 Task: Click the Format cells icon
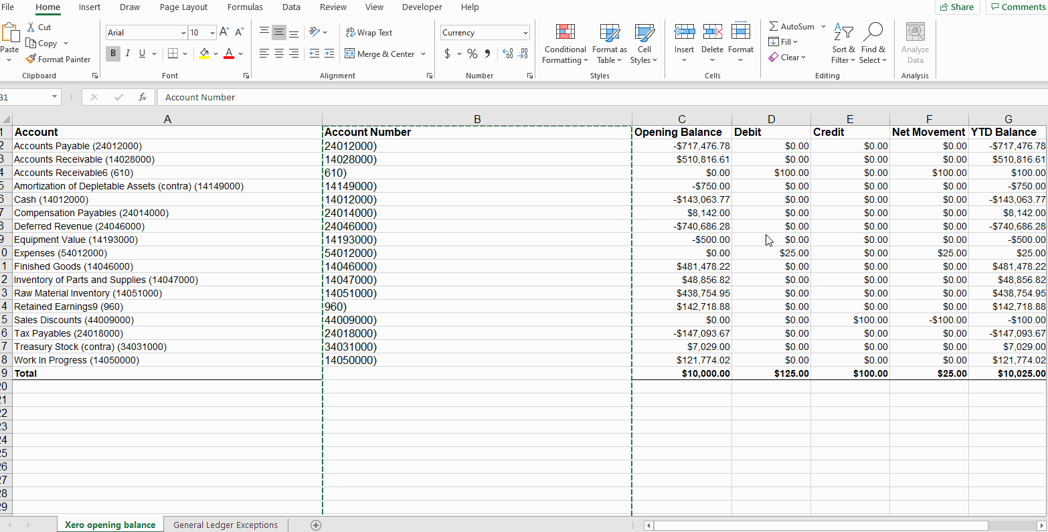tap(740, 31)
